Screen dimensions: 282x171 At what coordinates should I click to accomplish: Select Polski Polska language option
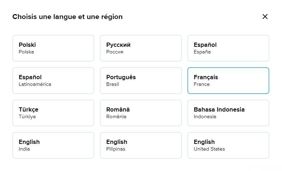coord(53,48)
